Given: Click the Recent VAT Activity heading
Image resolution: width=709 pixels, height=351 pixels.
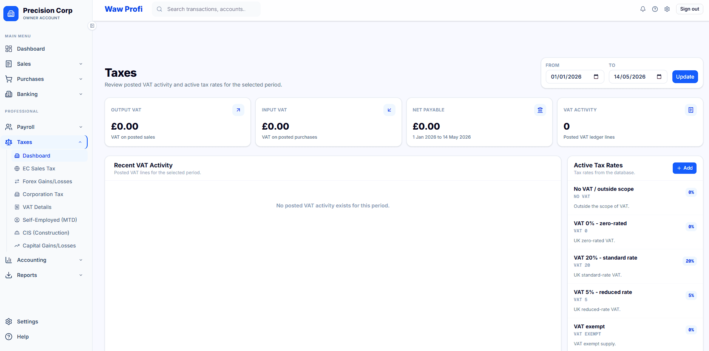Looking at the screenshot, I should click(143, 165).
